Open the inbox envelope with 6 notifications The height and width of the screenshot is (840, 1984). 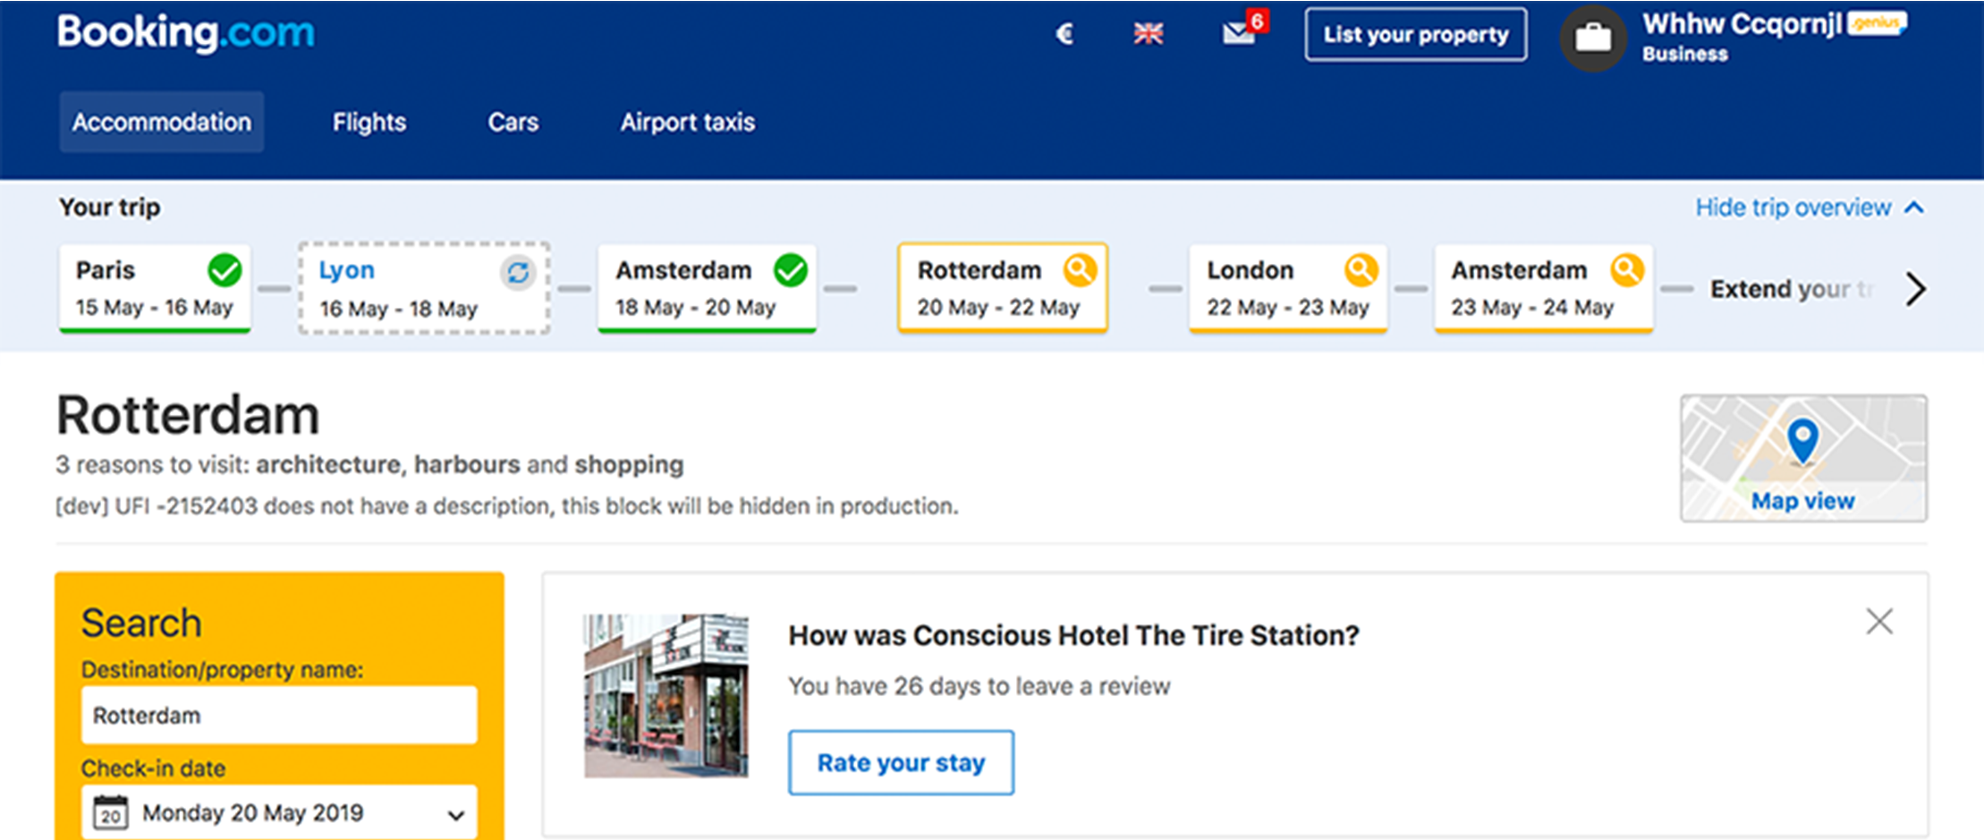(1245, 29)
